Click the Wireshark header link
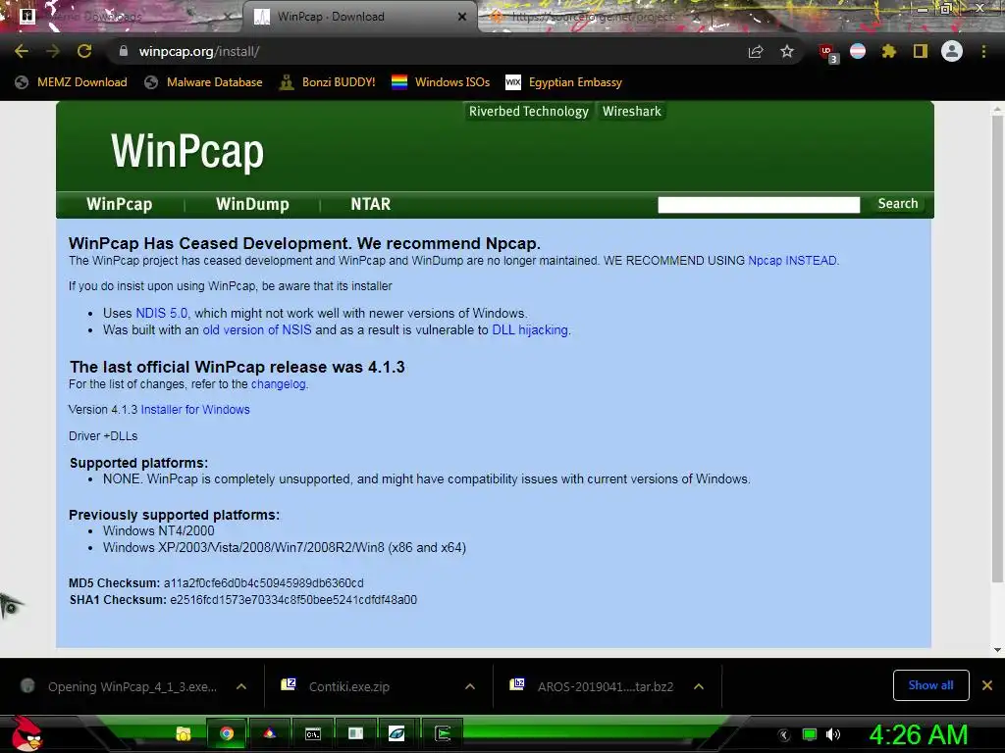 click(631, 112)
